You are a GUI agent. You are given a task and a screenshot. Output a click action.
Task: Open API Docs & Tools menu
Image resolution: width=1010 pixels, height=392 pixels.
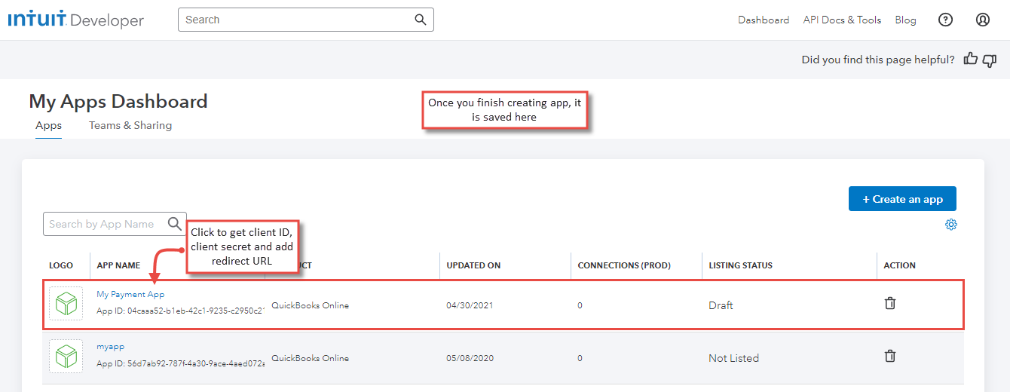[x=842, y=20]
